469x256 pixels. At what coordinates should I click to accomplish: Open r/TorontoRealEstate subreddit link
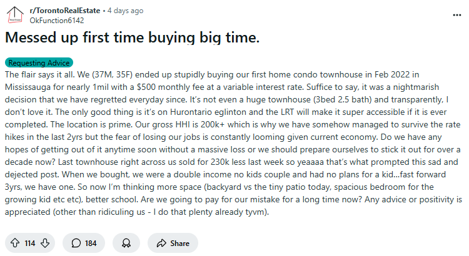pyautogui.click(x=65, y=11)
